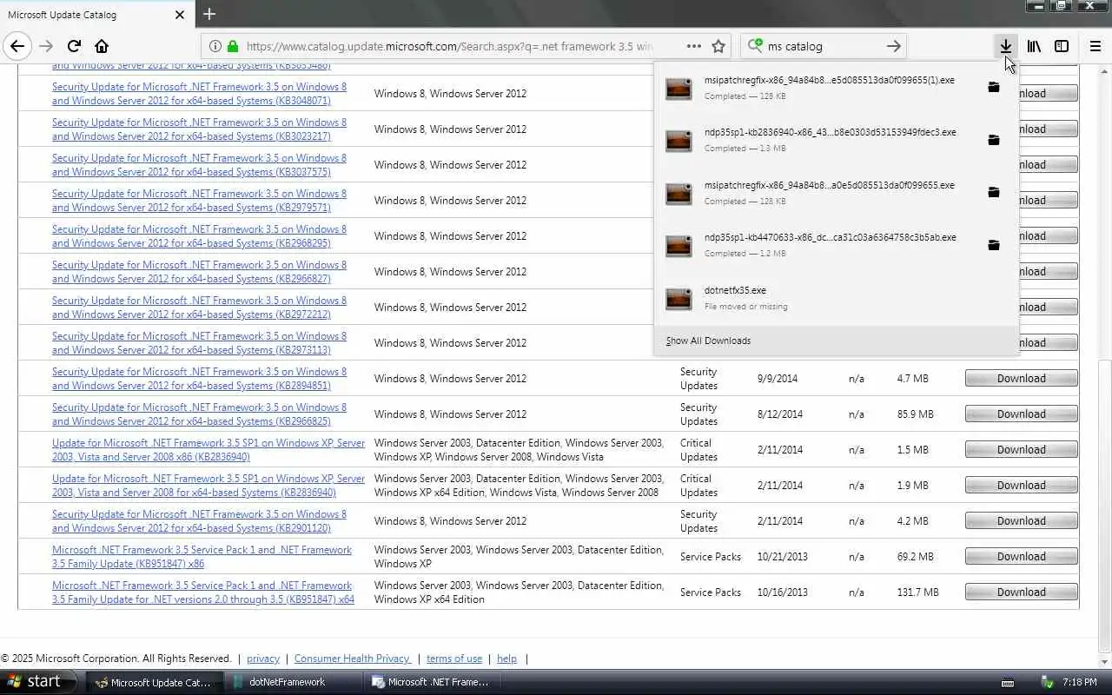Viewport: 1112px width, 695px height.
Task: Open the help footer link
Action: coord(506,659)
